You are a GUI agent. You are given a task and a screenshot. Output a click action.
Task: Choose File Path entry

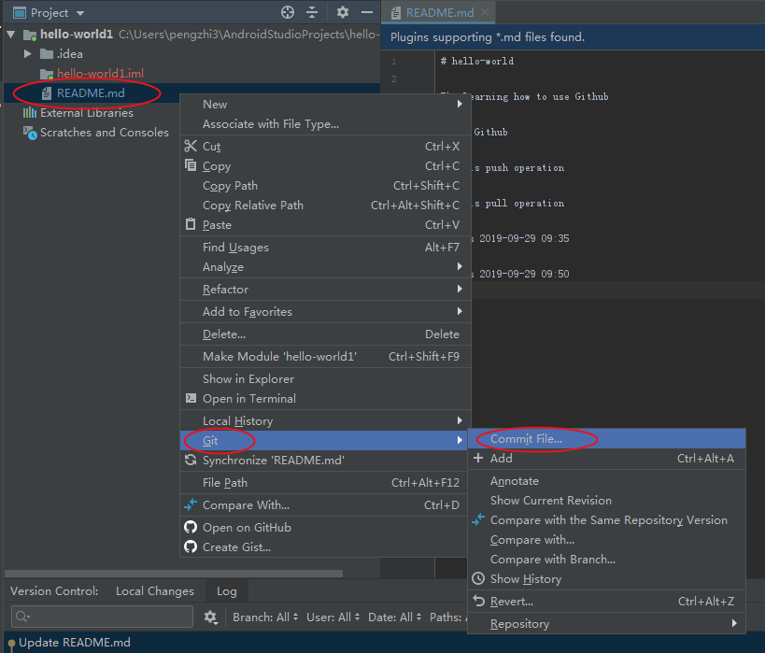[325, 483]
